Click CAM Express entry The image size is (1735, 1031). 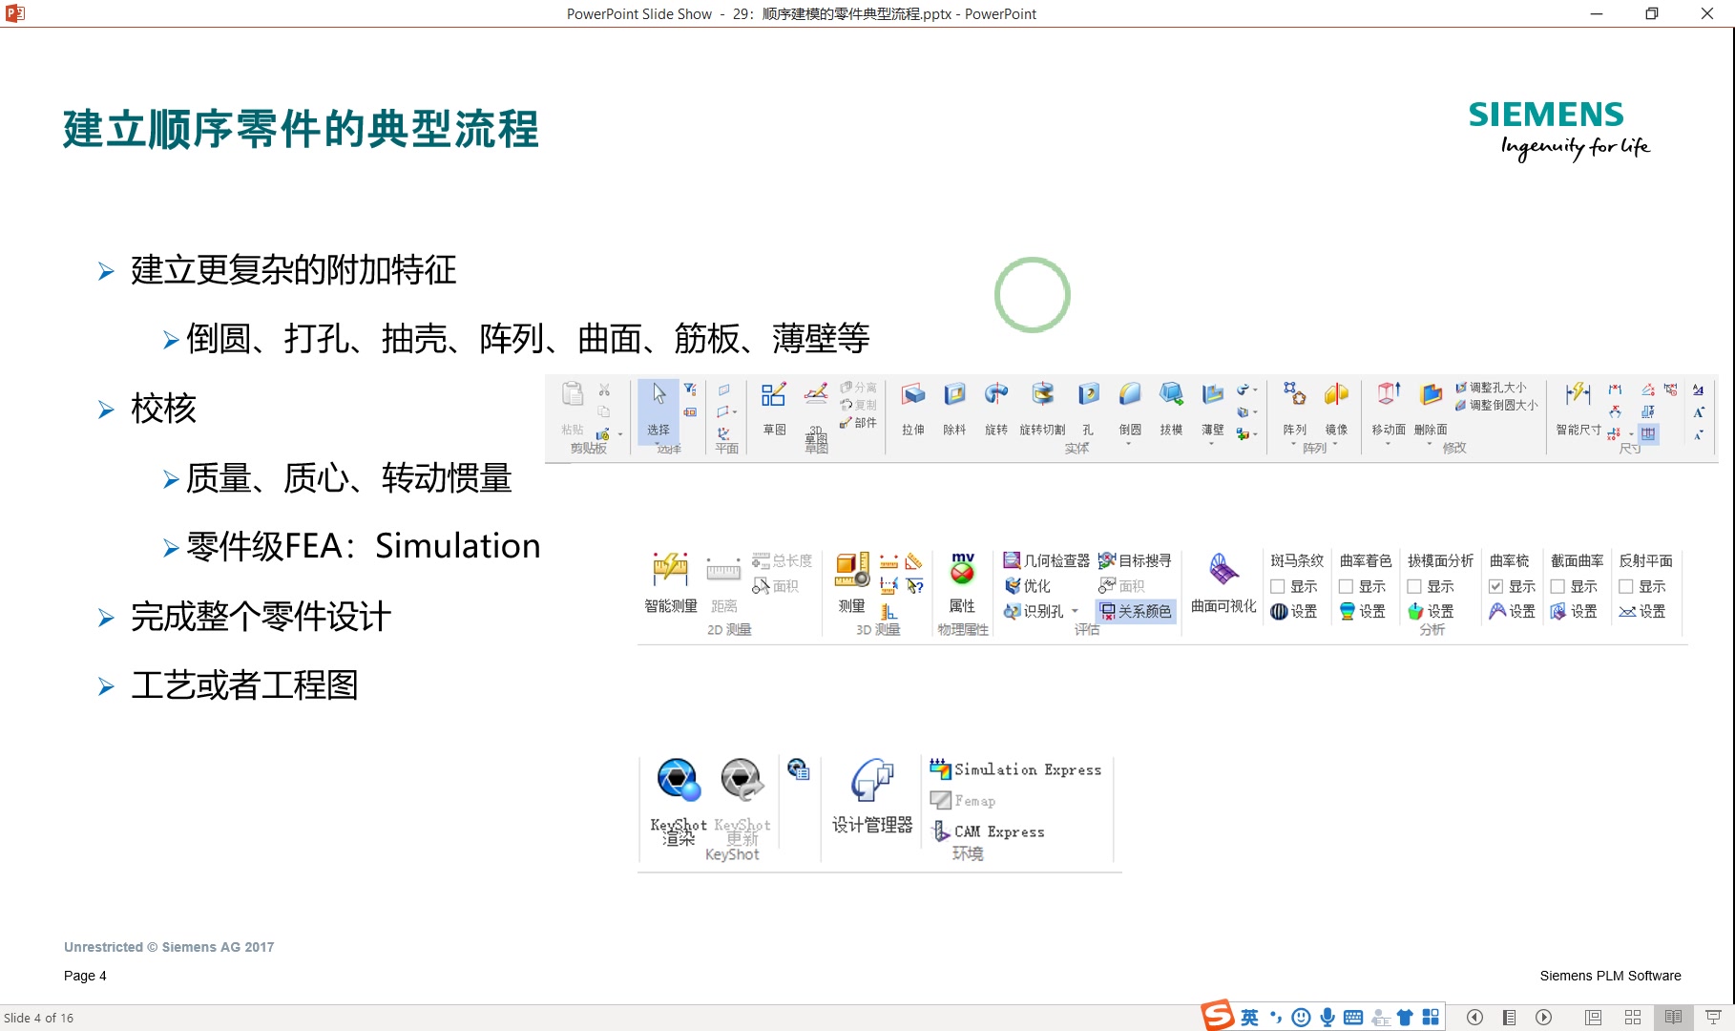tap(988, 831)
